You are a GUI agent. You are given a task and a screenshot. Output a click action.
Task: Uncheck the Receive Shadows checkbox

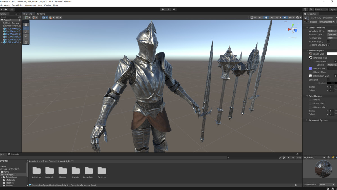click(328, 45)
